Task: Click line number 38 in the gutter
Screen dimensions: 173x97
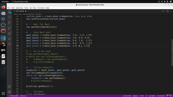Action: (17, 46)
